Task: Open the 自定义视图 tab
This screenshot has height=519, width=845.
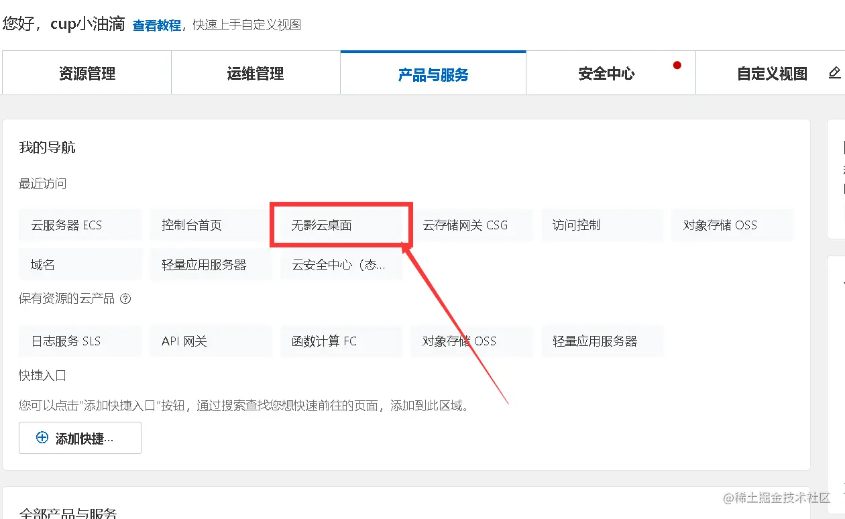Action: [x=771, y=73]
